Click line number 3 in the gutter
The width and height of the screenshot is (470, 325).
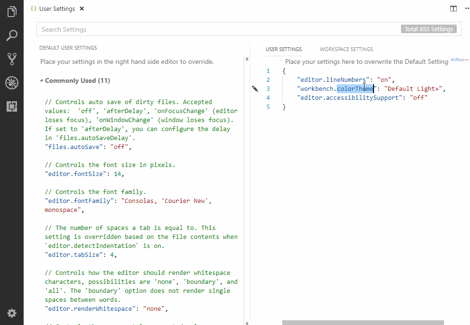(268, 88)
